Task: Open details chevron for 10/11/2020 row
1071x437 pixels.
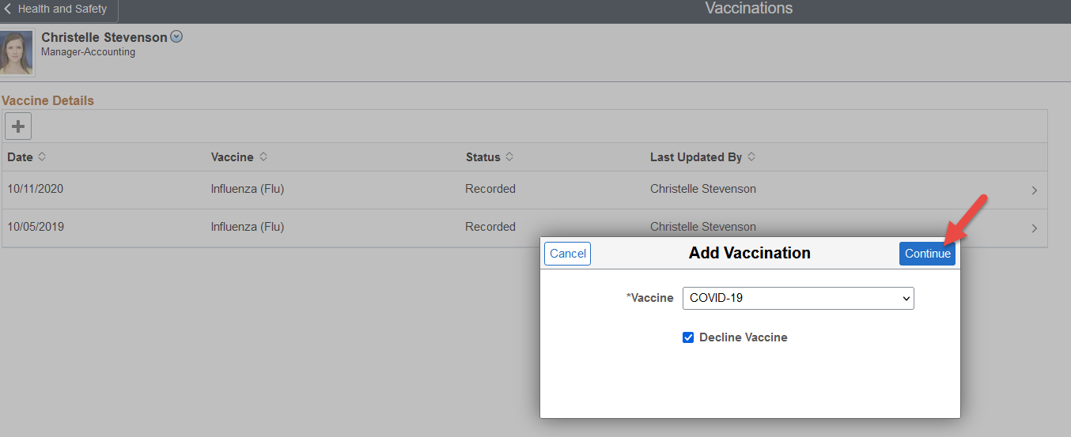Action: coord(1035,190)
